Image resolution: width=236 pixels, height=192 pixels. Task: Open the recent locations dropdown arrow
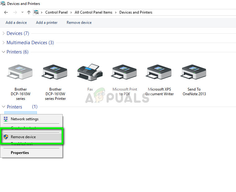pyautogui.click(x=22, y=12)
